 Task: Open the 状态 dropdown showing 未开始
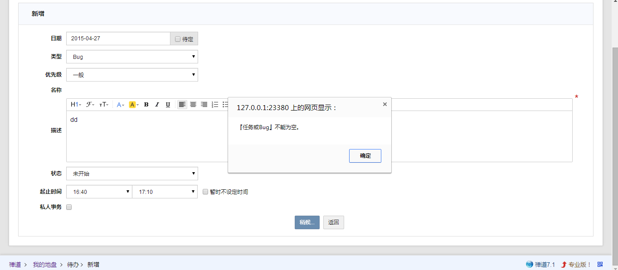point(132,174)
